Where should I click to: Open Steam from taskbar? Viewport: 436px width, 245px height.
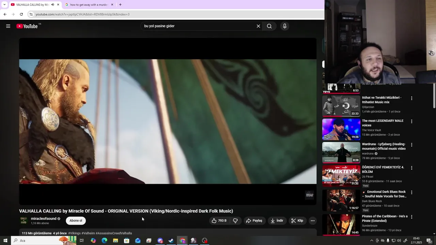(171, 241)
